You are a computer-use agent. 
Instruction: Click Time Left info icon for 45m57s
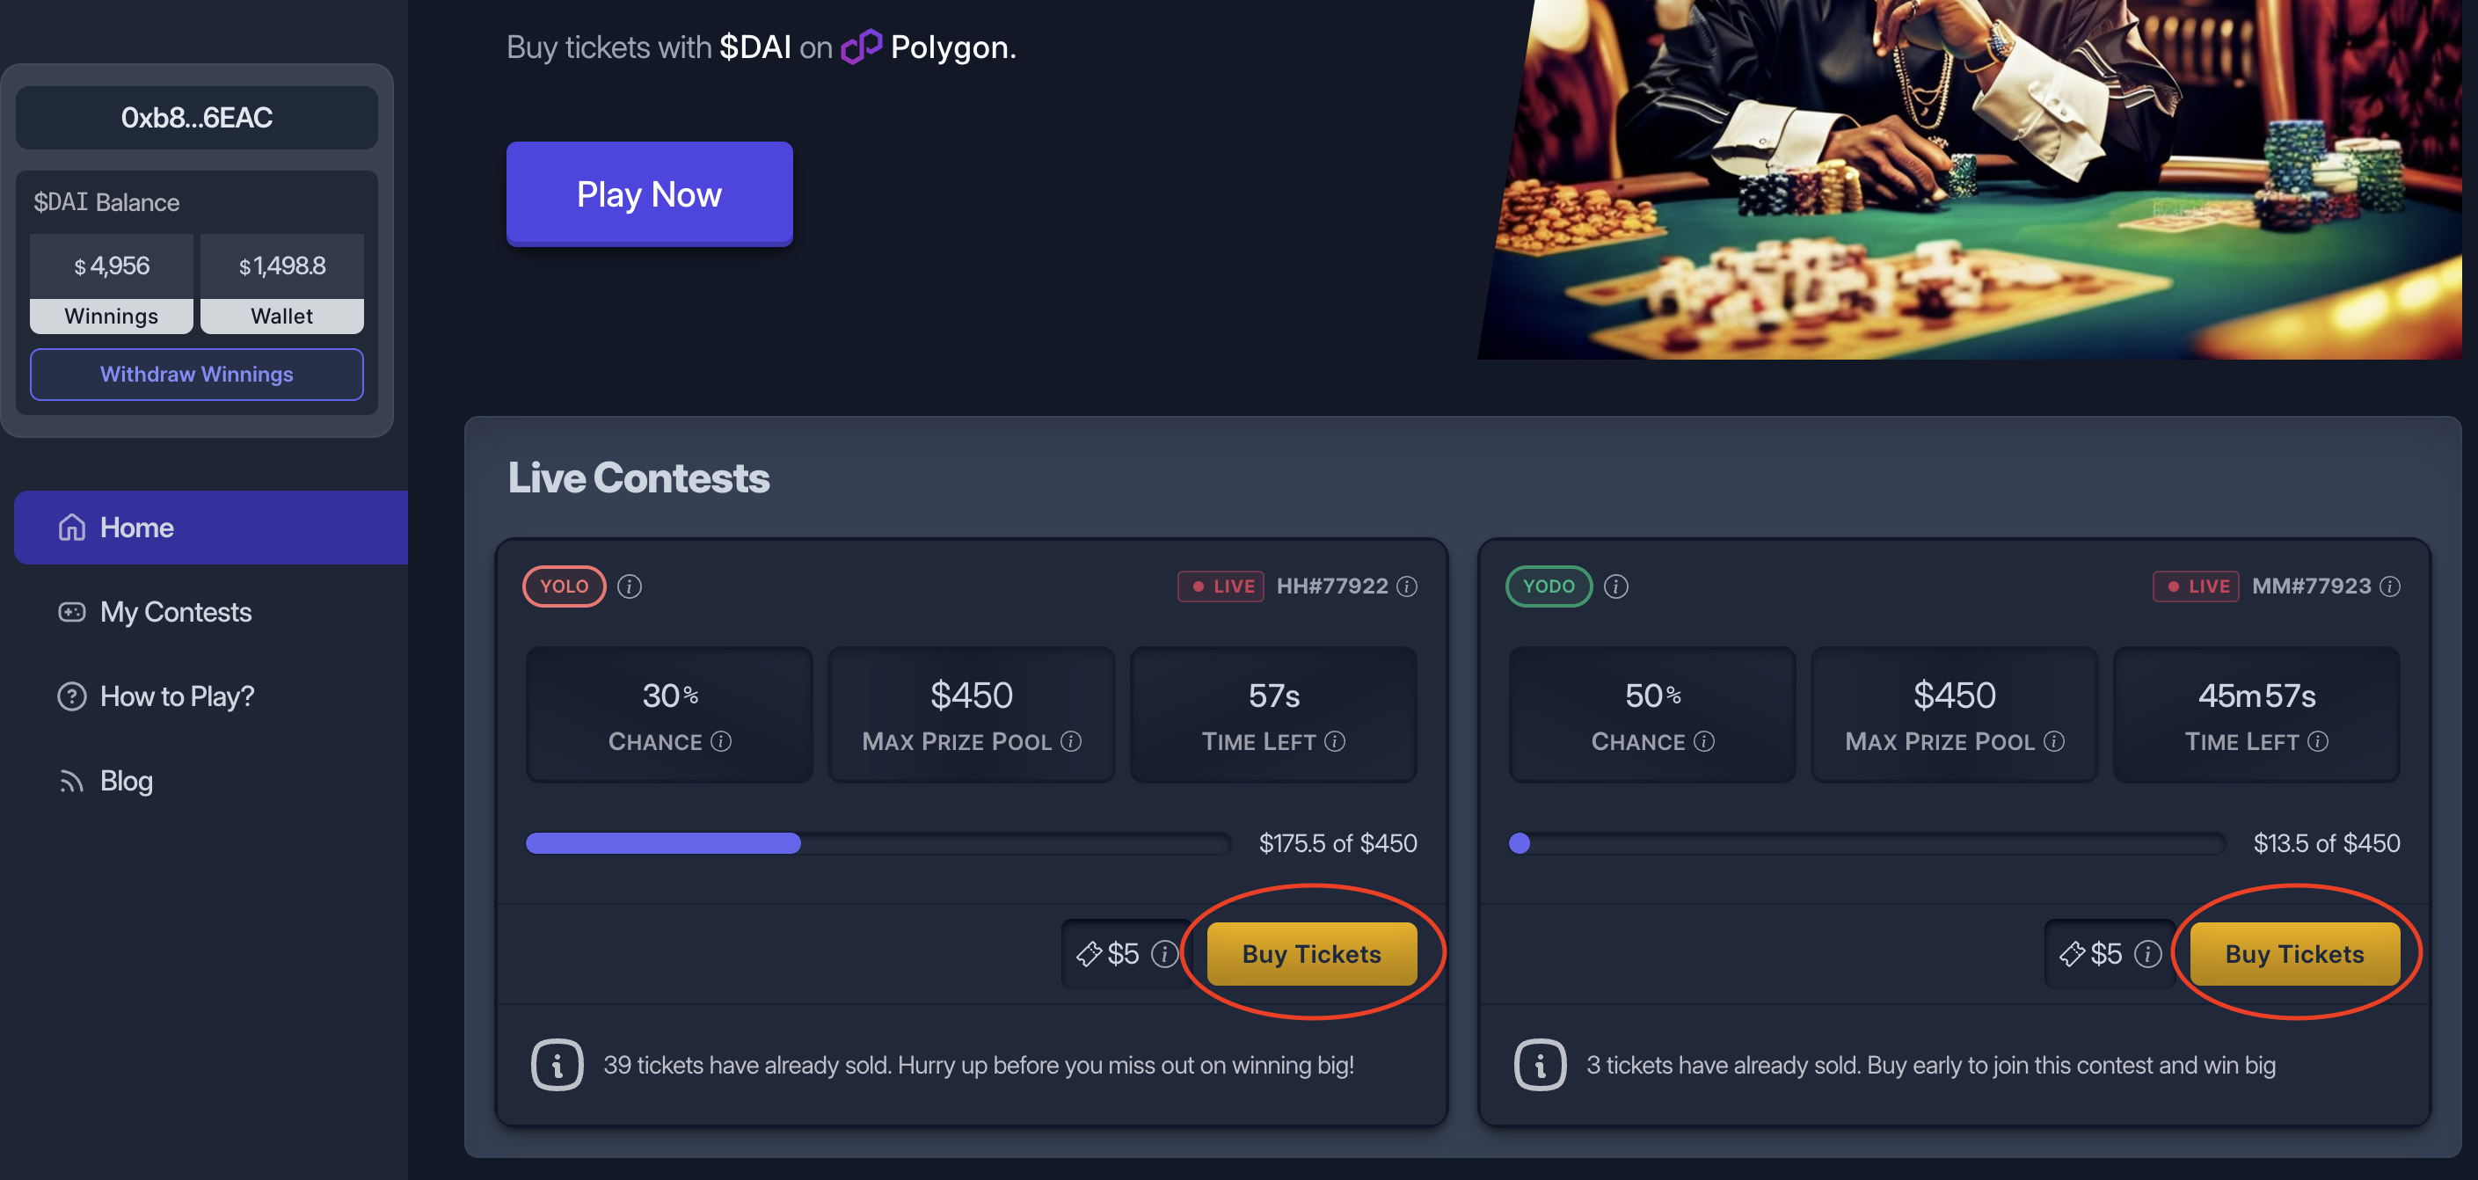tap(2317, 741)
